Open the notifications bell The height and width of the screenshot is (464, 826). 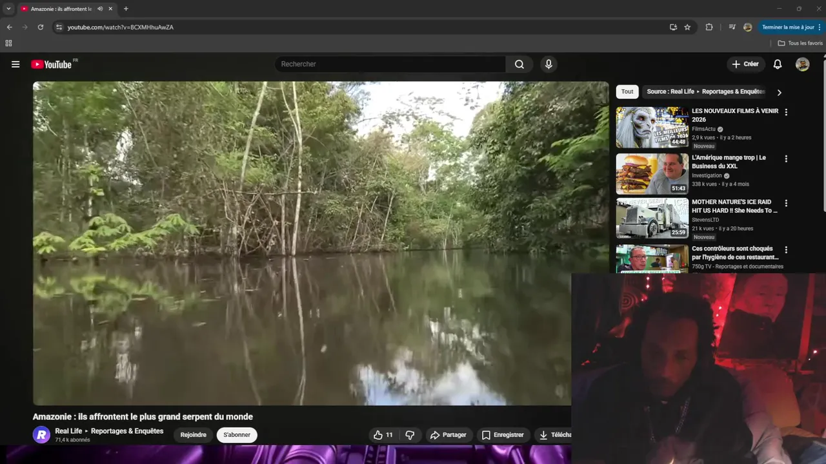(778, 64)
